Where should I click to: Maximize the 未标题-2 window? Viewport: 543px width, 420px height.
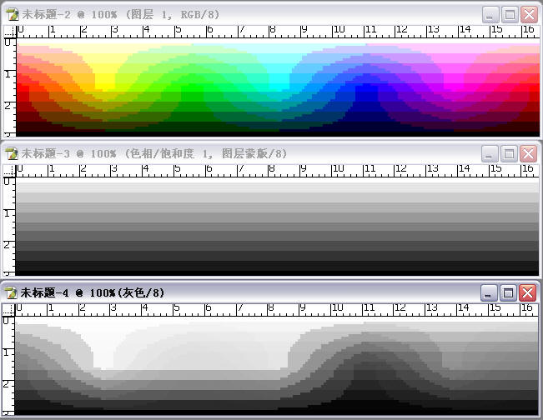[x=510, y=15]
